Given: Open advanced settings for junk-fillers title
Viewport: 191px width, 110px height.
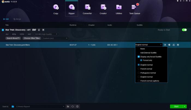Looking at the screenshot, I should click(x=169, y=45).
